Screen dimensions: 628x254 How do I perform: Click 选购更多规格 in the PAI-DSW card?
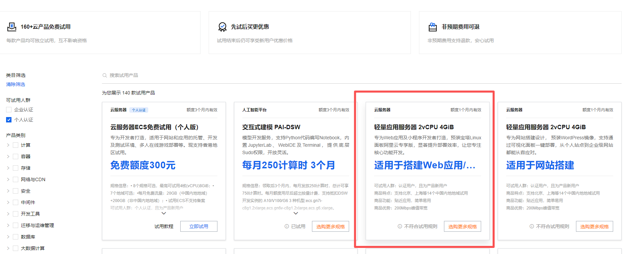(x=331, y=226)
